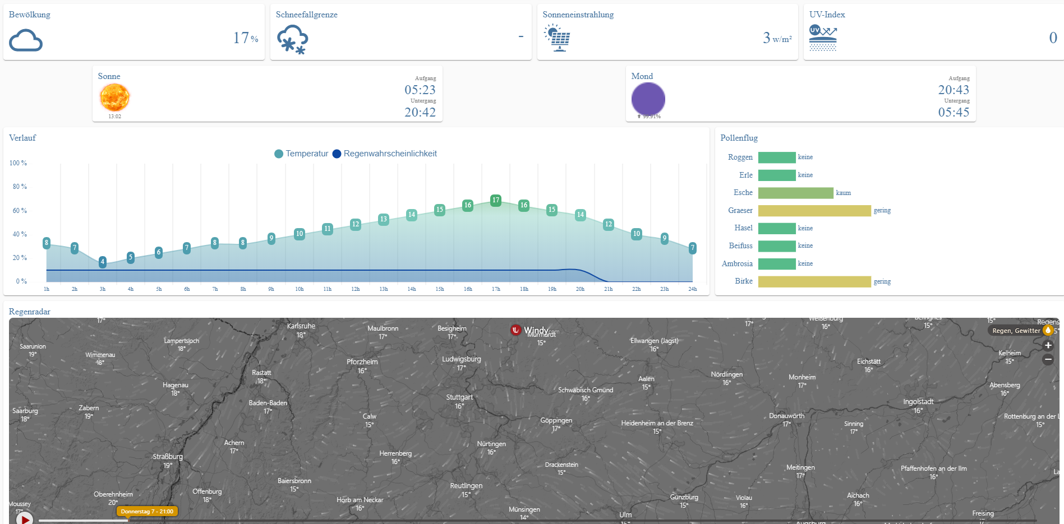Click the Hasel pollen label
This screenshot has height=524, width=1064.
click(743, 228)
